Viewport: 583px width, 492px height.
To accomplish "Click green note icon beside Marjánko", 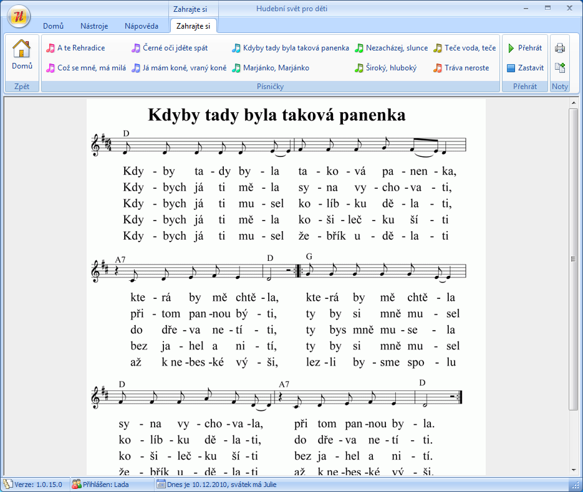I will coord(236,69).
